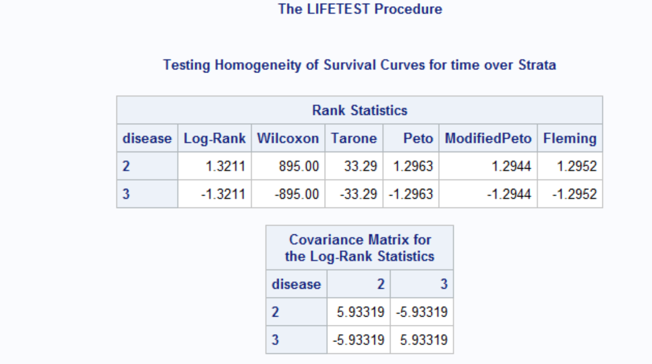
Task: Click the disease 3 row label in Rank Statistics
Action: (x=126, y=194)
